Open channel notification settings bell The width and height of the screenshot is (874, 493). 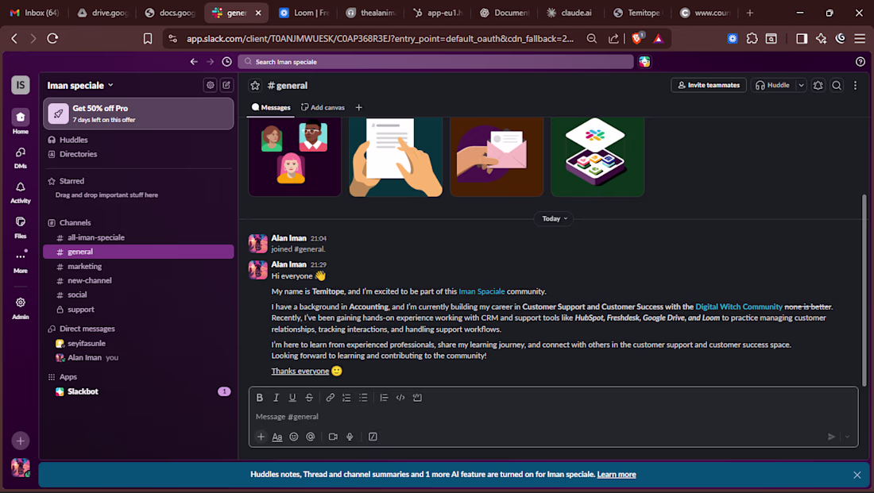point(818,85)
